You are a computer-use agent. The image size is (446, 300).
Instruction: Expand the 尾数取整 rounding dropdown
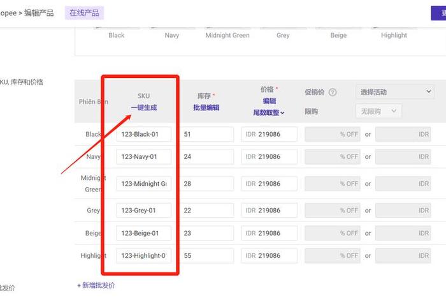(x=269, y=112)
